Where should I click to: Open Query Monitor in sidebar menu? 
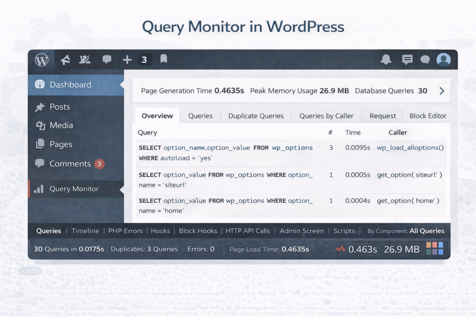(x=74, y=189)
